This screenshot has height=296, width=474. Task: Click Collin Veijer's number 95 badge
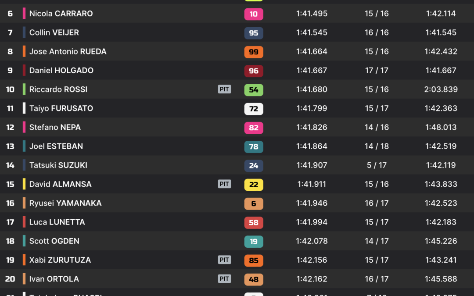(x=254, y=33)
